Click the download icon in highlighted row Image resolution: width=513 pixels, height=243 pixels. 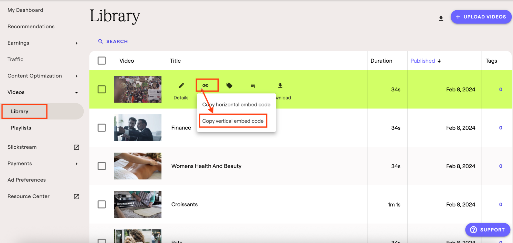(x=280, y=85)
